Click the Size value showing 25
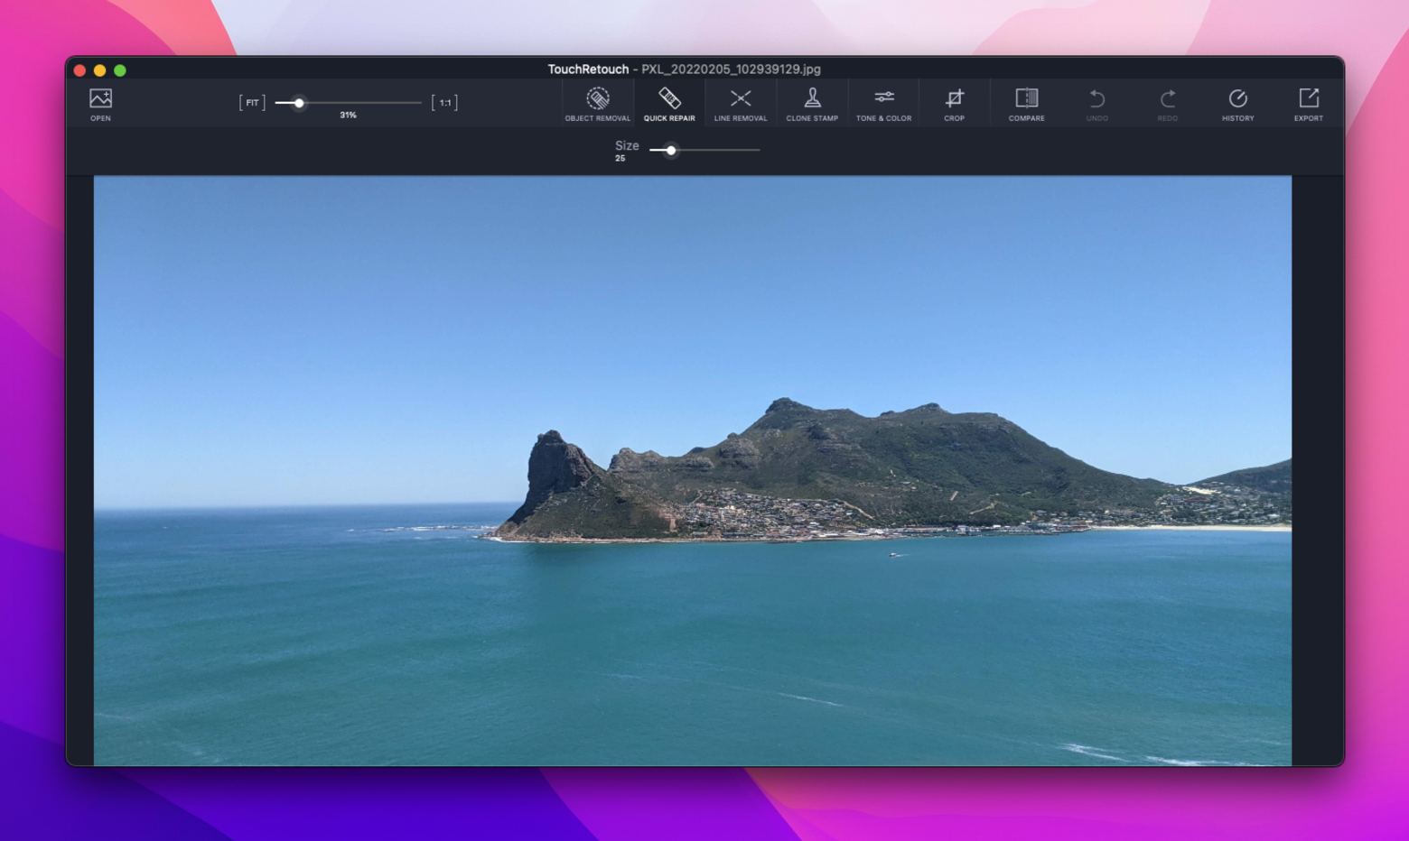The height and width of the screenshot is (841, 1409). point(619,157)
